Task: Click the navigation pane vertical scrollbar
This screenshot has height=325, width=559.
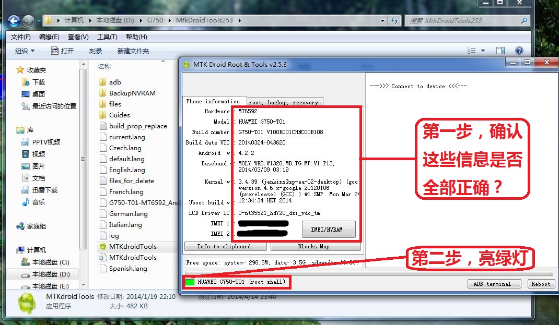Action: [84, 159]
